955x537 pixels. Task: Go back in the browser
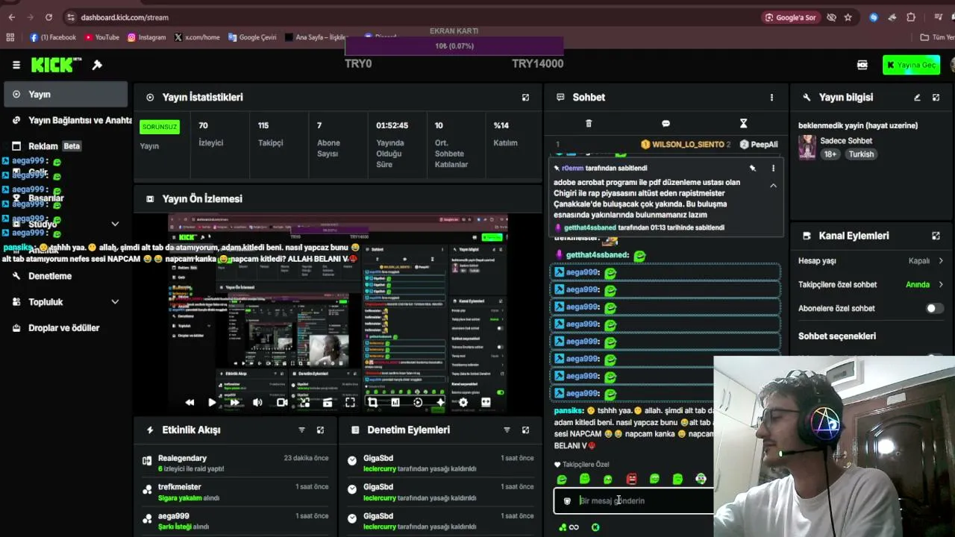11,17
